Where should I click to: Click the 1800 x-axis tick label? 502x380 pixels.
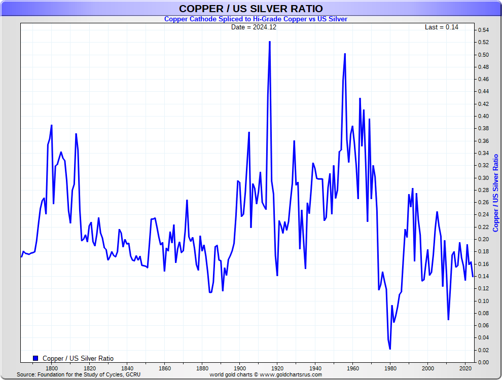click(x=51, y=368)
